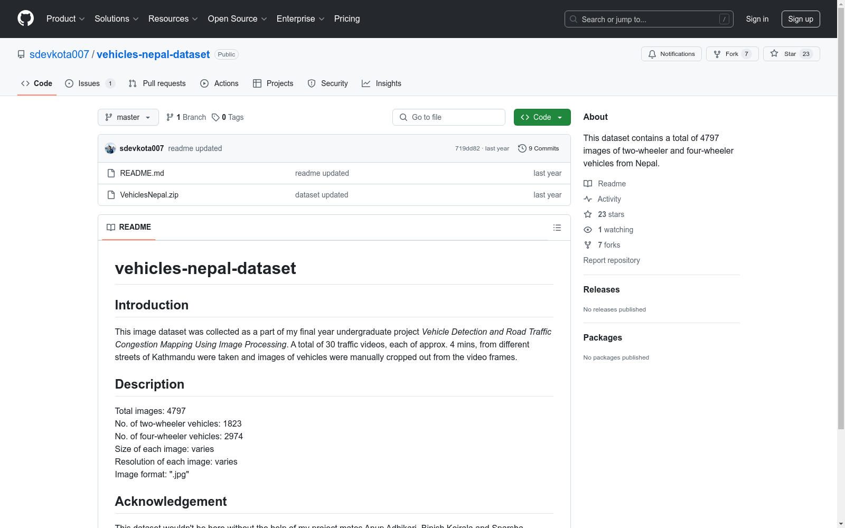Expand the Solutions menu
The width and height of the screenshot is (845, 528).
117,18
